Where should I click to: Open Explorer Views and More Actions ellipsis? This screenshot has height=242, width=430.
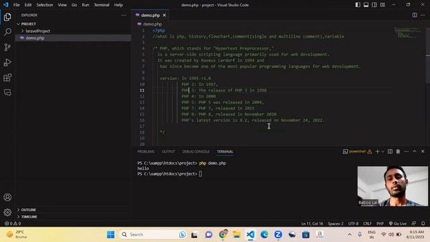click(124, 15)
